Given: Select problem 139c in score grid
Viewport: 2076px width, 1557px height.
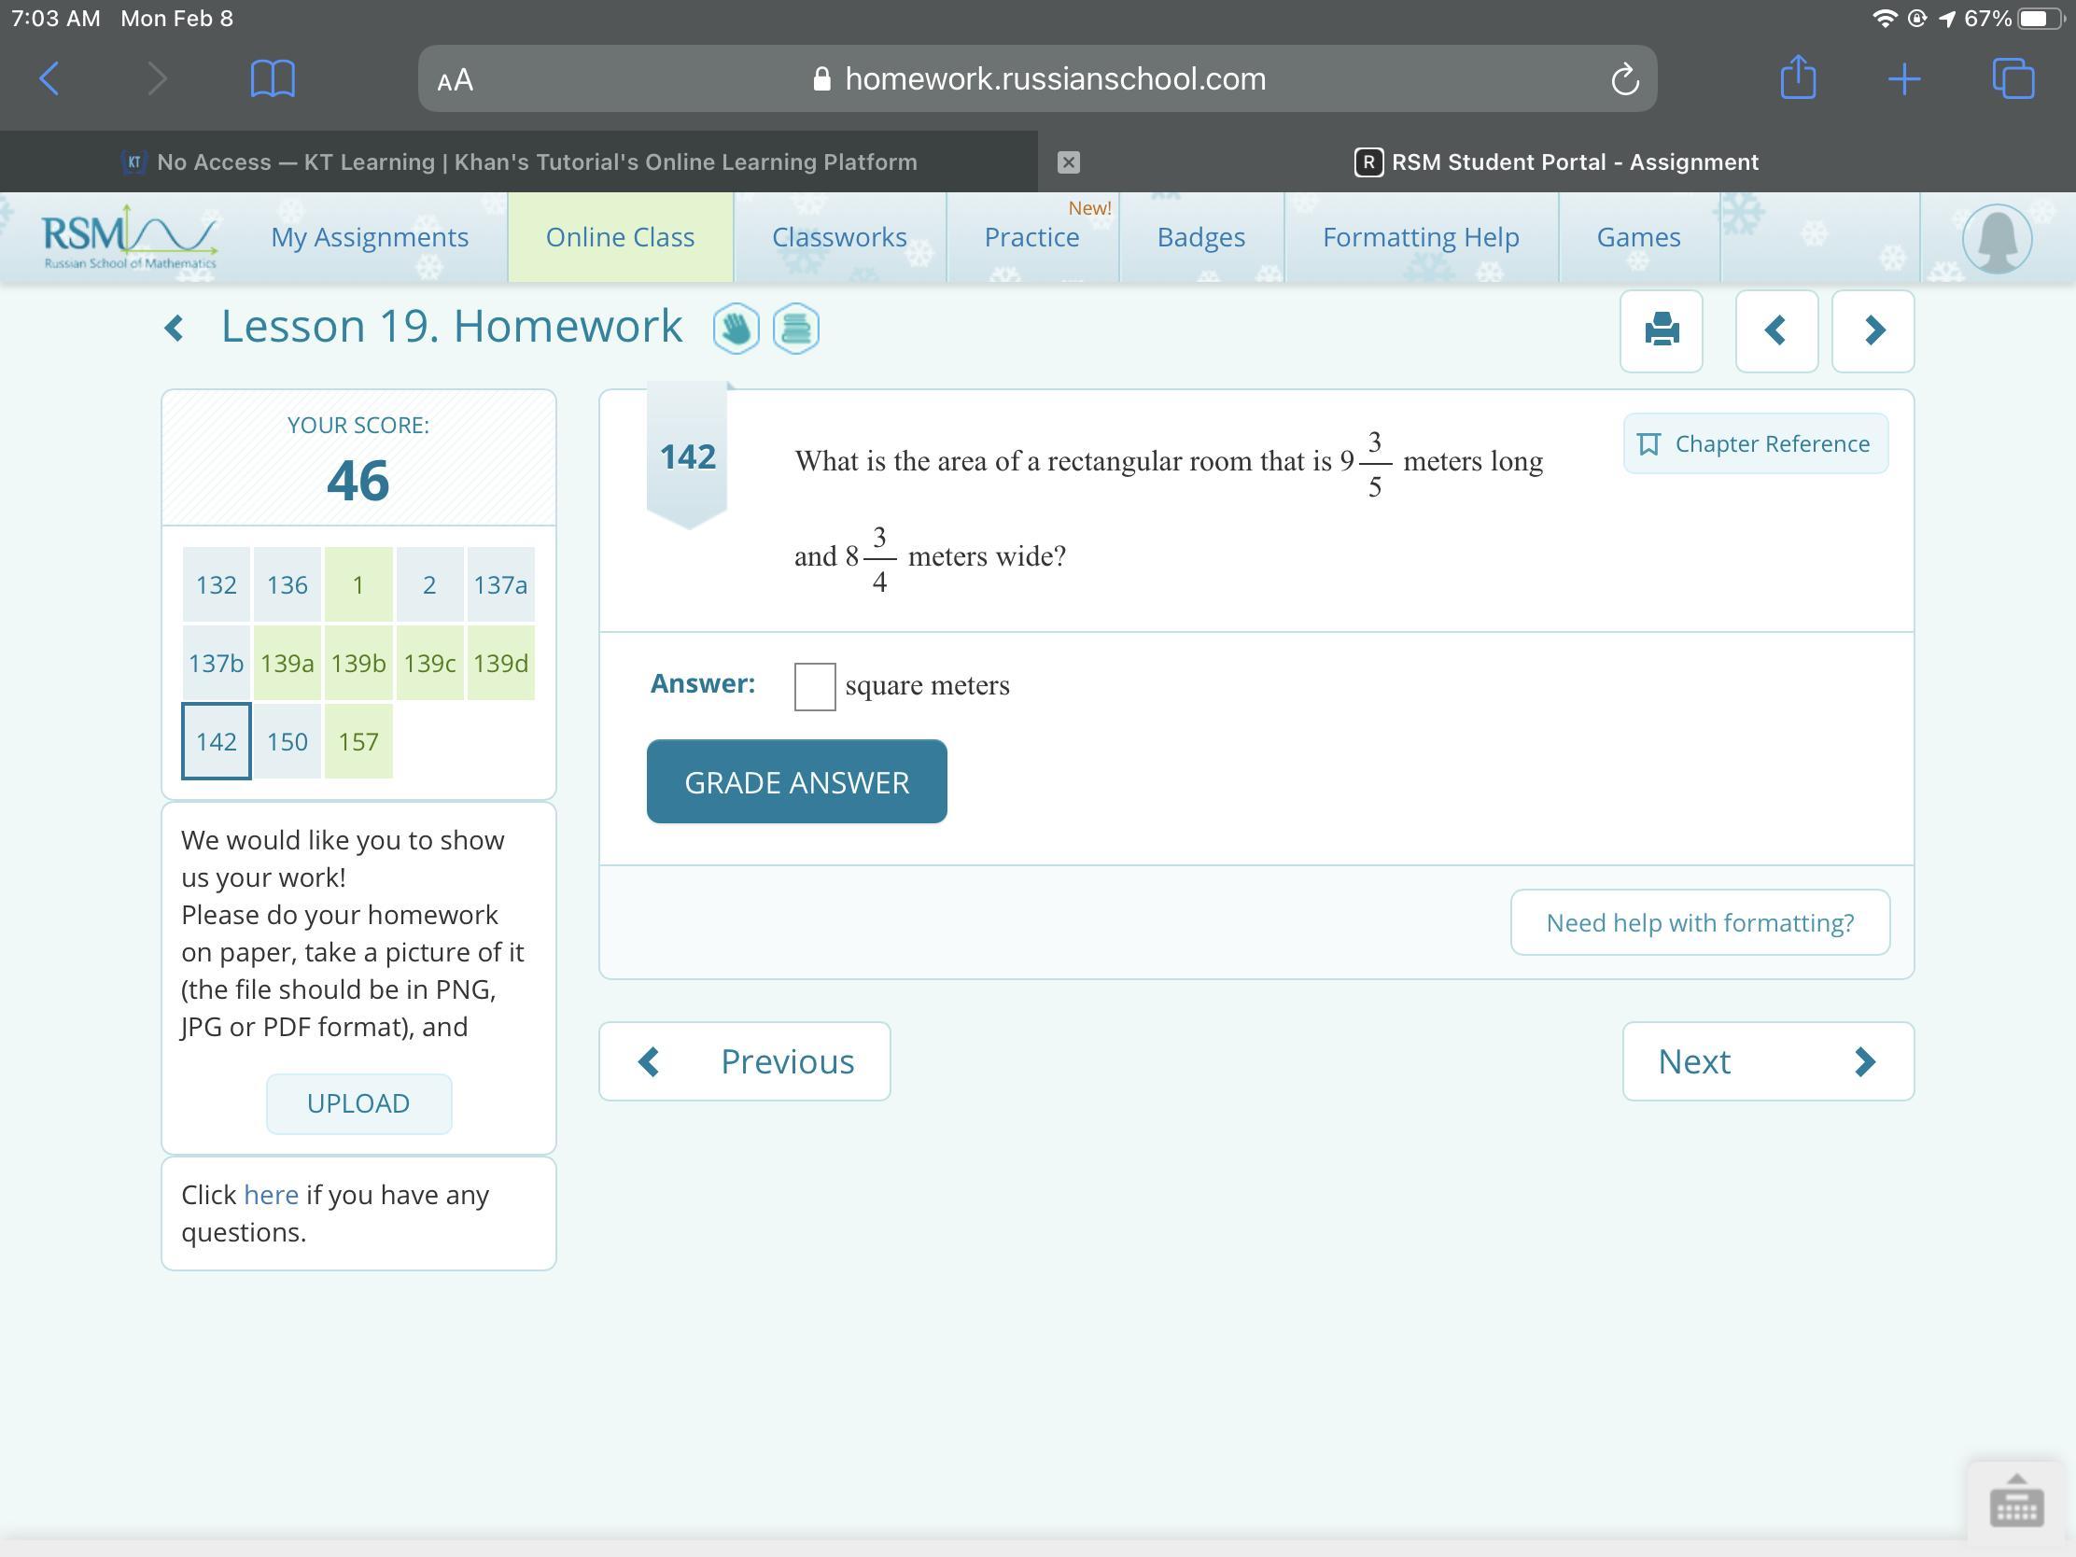Looking at the screenshot, I should pos(428,664).
